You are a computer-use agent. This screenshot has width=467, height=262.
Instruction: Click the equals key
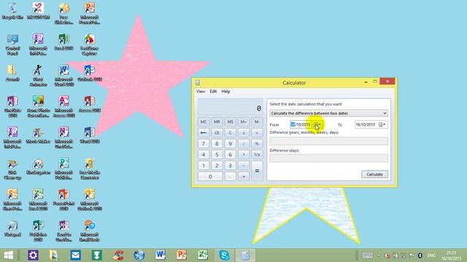257,171
